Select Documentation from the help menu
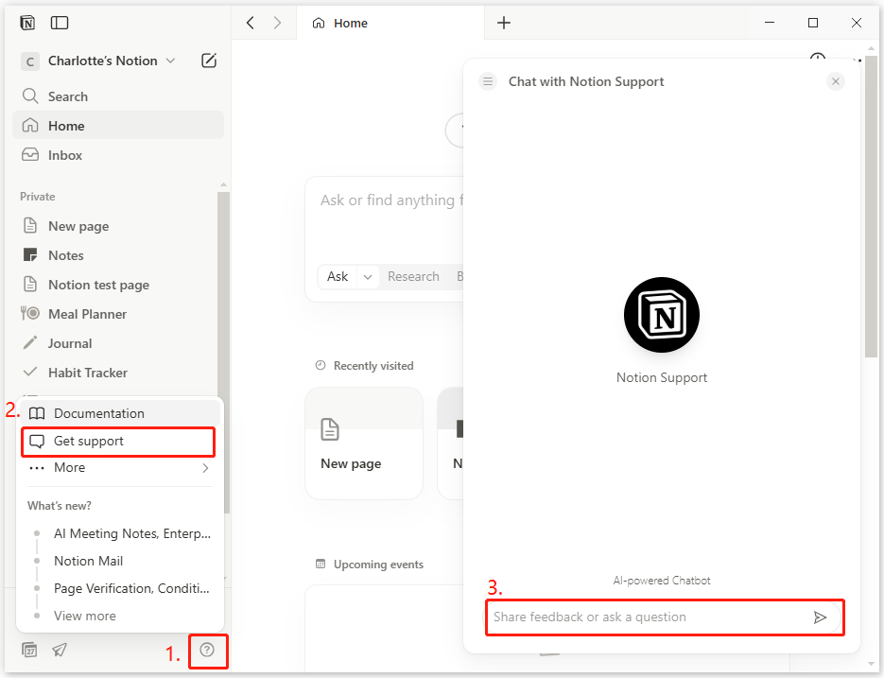884x678 pixels. pyautogui.click(x=120, y=413)
